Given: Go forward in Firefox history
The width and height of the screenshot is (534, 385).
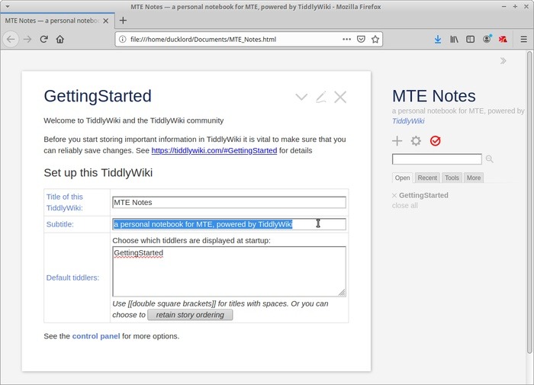Looking at the screenshot, I should (x=27, y=40).
